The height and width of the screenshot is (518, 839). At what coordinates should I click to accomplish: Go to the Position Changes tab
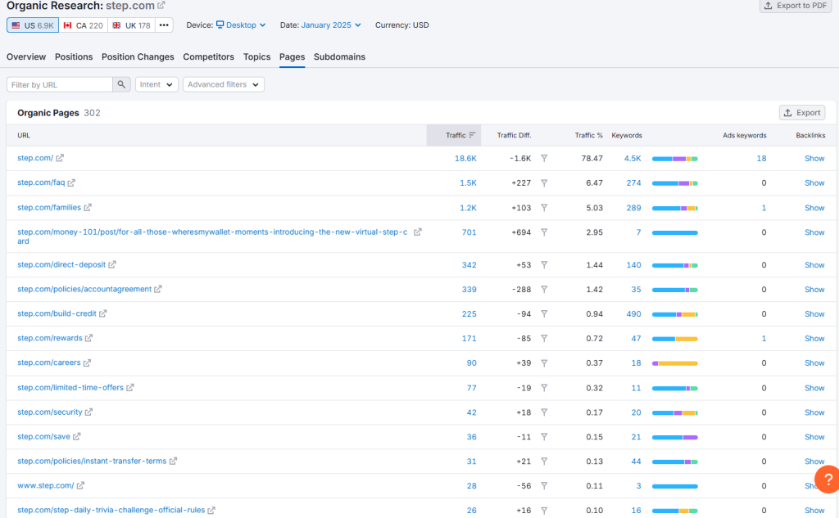click(138, 57)
